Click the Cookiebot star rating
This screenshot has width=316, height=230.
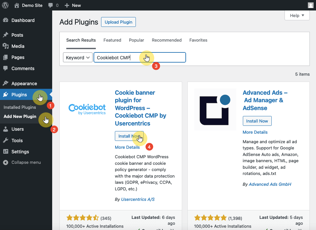83,218
